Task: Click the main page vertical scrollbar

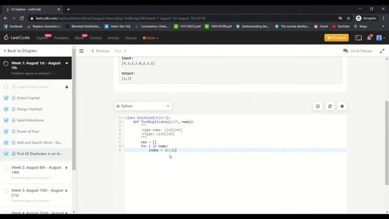Action: [387, 143]
